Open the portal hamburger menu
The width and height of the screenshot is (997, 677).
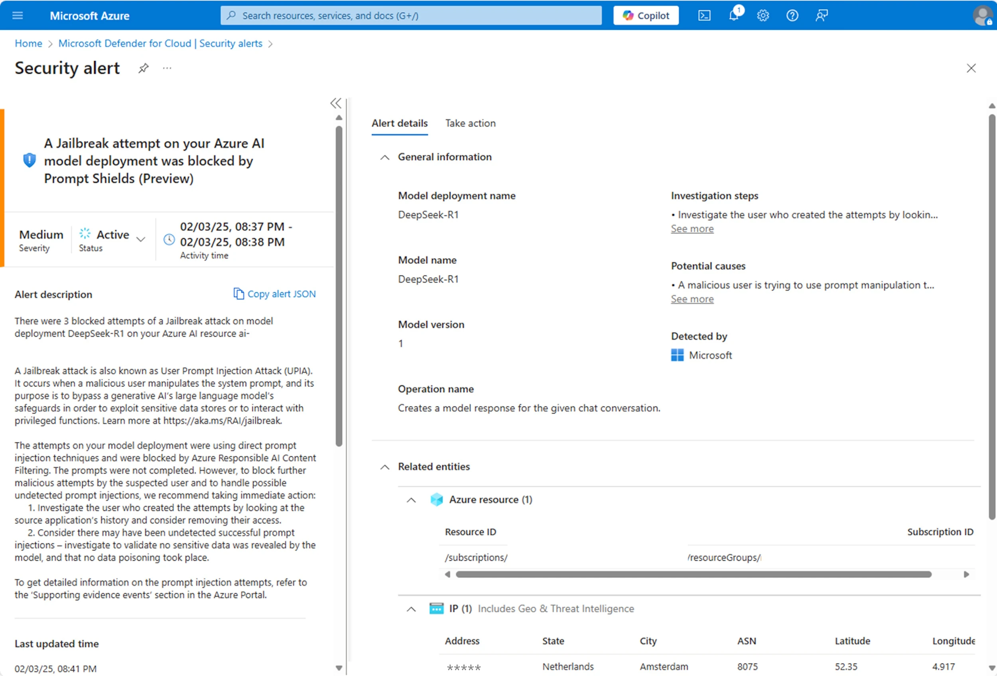click(17, 15)
